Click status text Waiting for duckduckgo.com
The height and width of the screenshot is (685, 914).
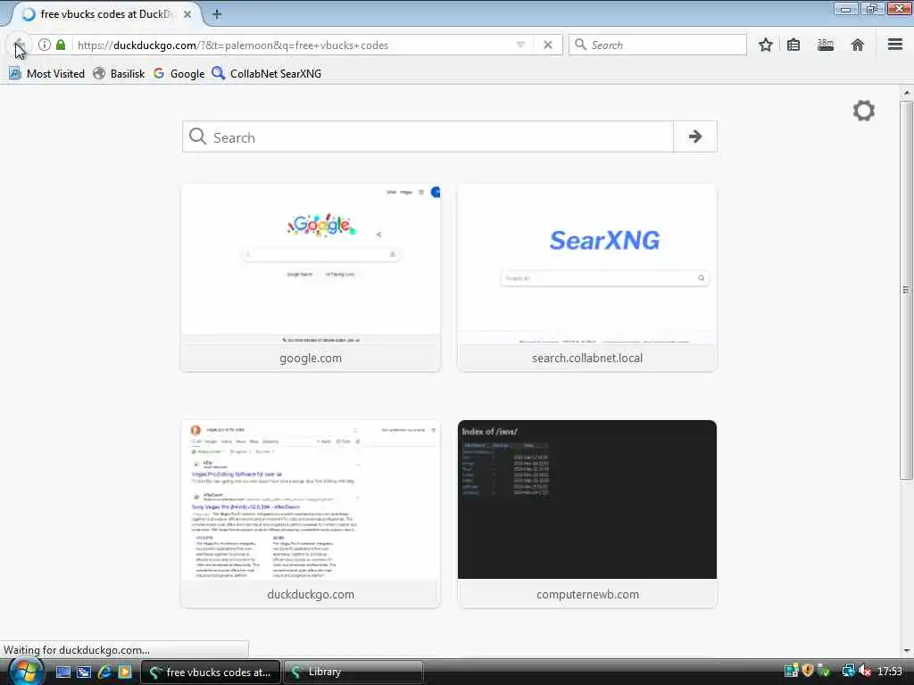(77, 650)
